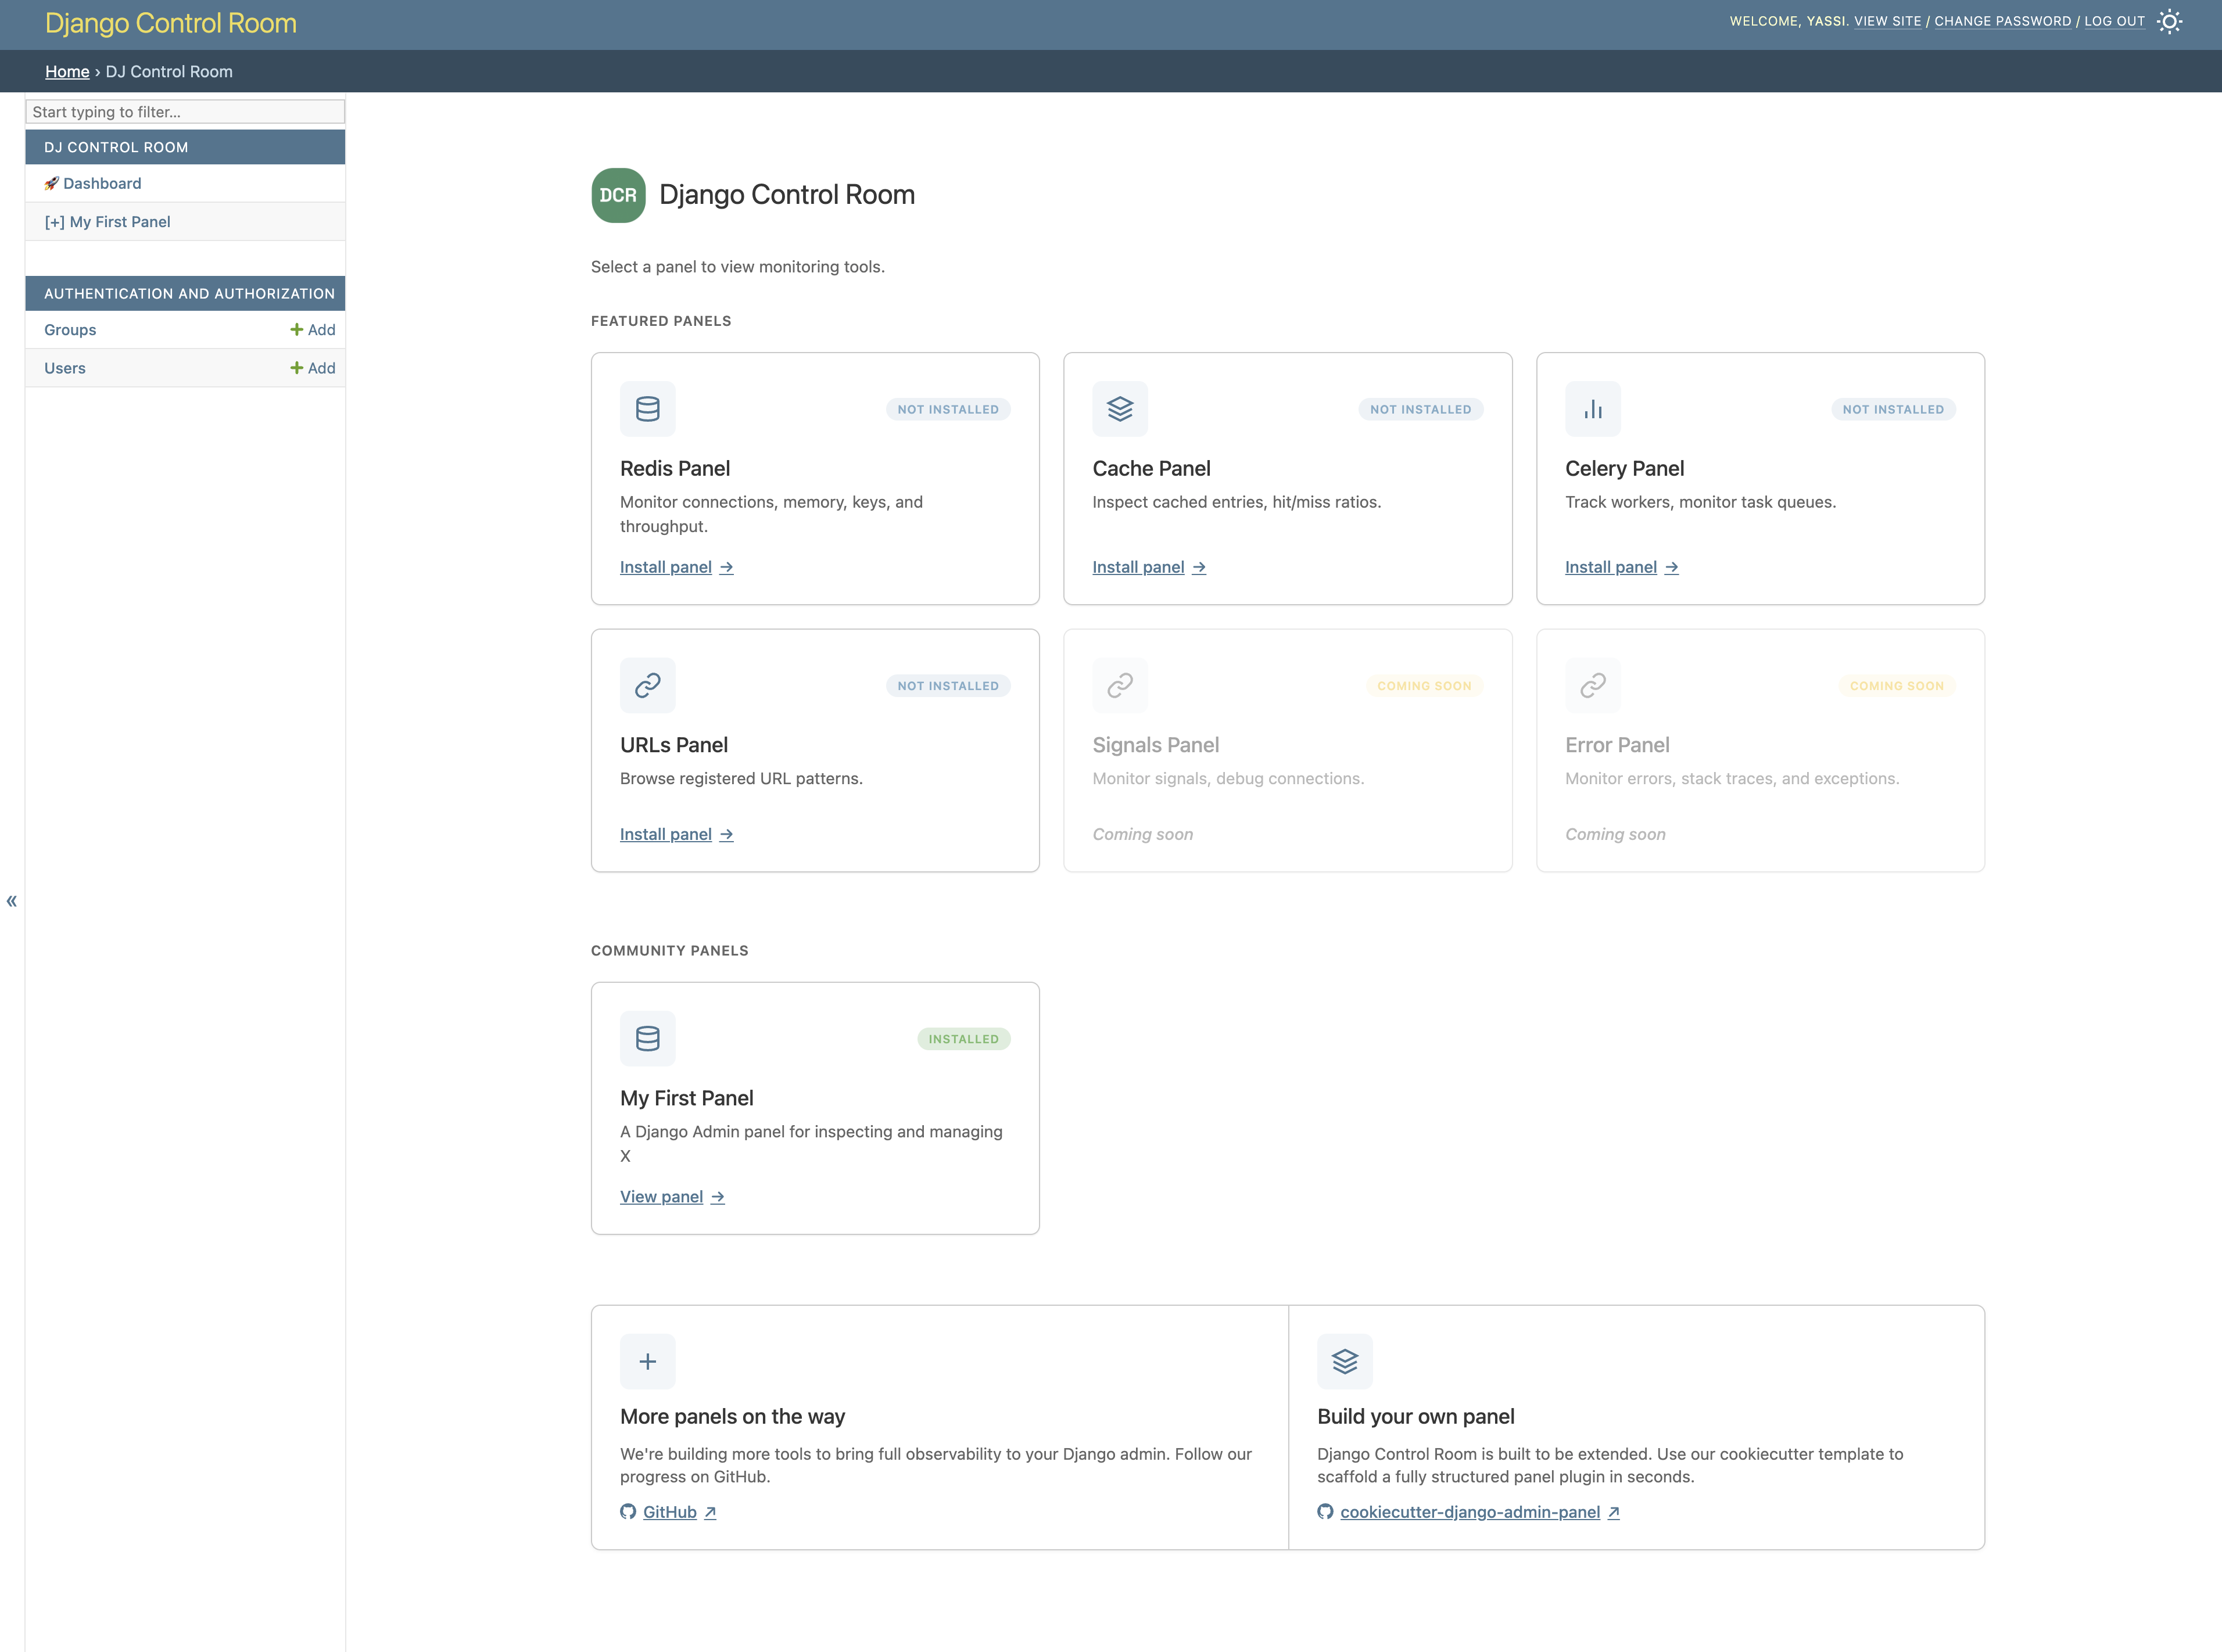This screenshot has width=2222, height=1652.
Task: Install the Redis Panel
Action: (x=665, y=567)
